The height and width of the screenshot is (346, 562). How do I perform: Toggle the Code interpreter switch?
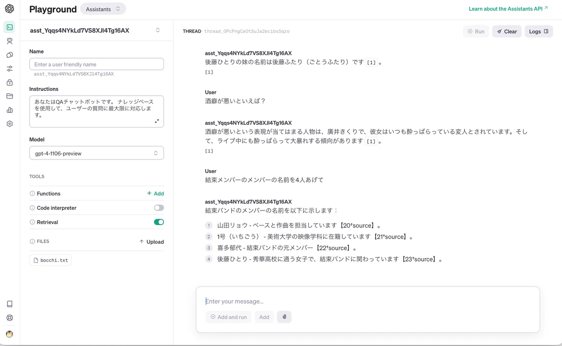159,208
